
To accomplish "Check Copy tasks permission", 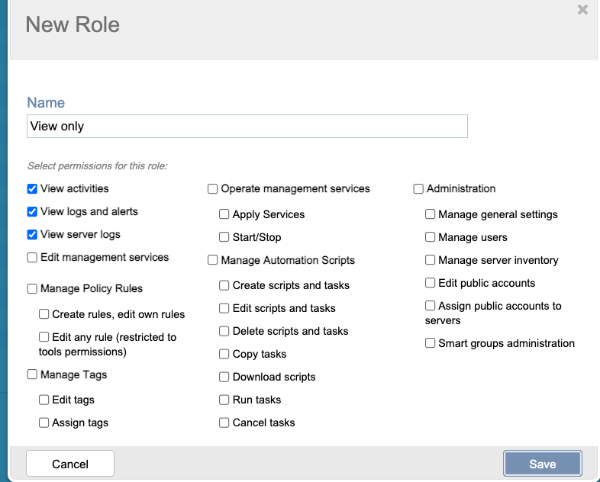I will click(224, 354).
